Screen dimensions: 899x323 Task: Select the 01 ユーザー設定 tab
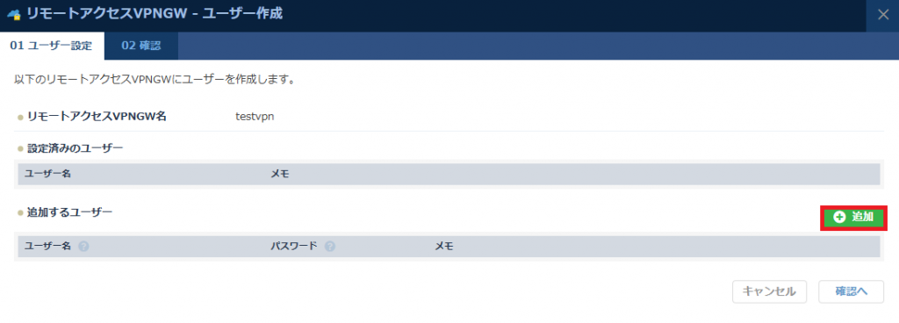pos(52,46)
